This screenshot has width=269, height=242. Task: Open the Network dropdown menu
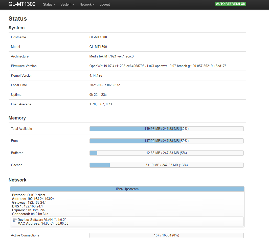pos(87,5)
